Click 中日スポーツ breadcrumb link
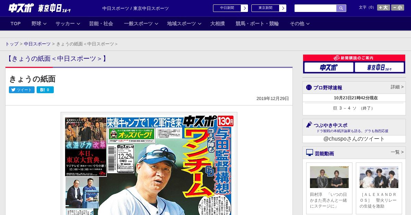This screenshot has width=411, height=215. 37,44
